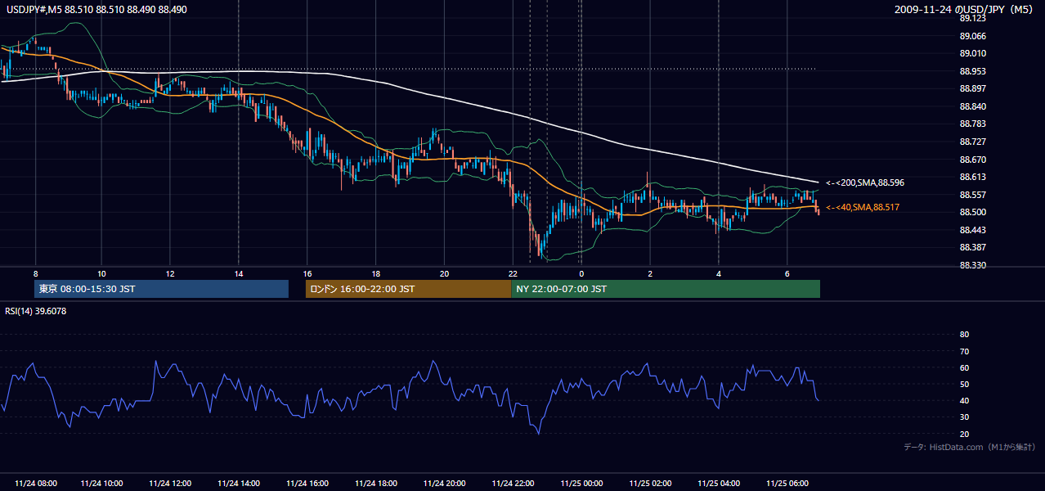Click the 11/24 18:00 time label
The width and height of the screenshot is (1045, 491).
376,483
